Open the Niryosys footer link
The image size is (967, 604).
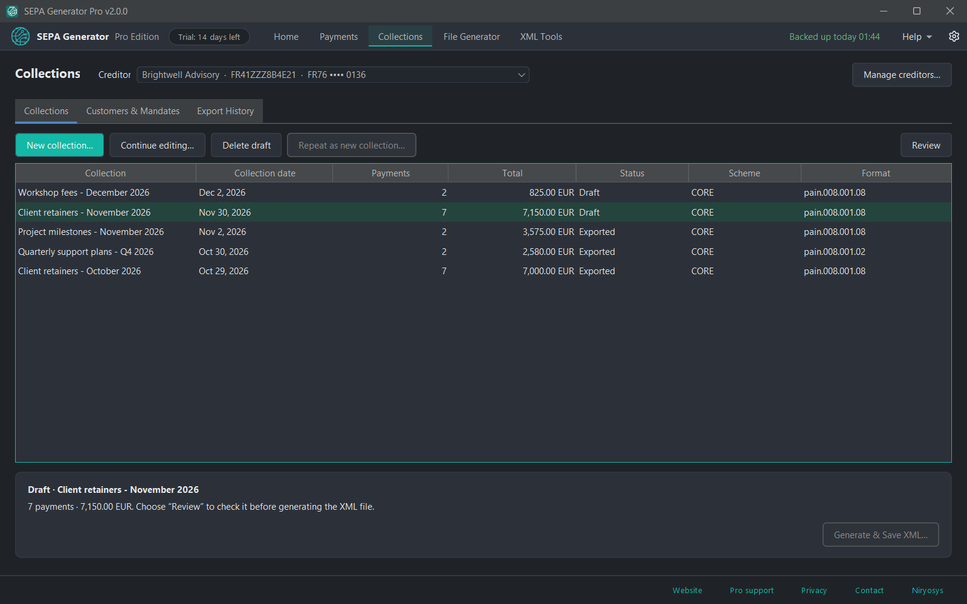tap(927, 590)
